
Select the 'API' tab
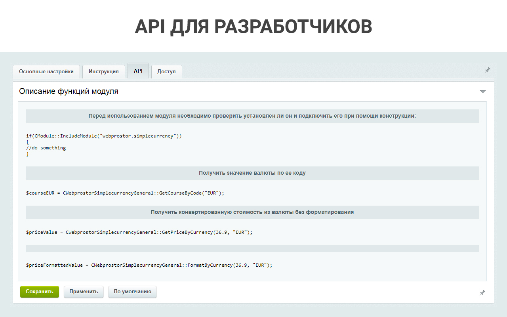pos(138,71)
